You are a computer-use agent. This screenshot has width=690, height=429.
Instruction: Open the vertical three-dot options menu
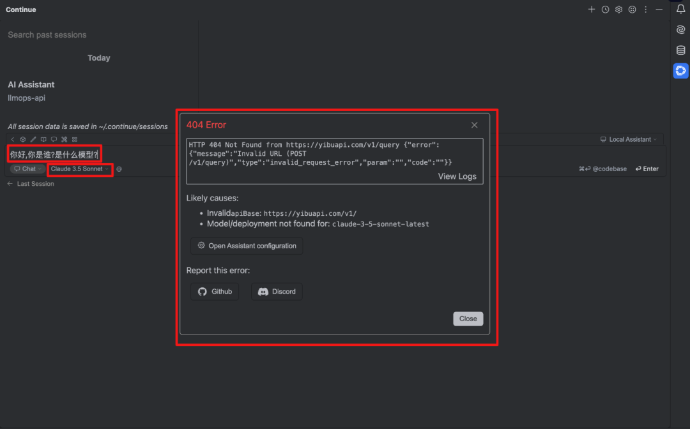click(645, 9)
